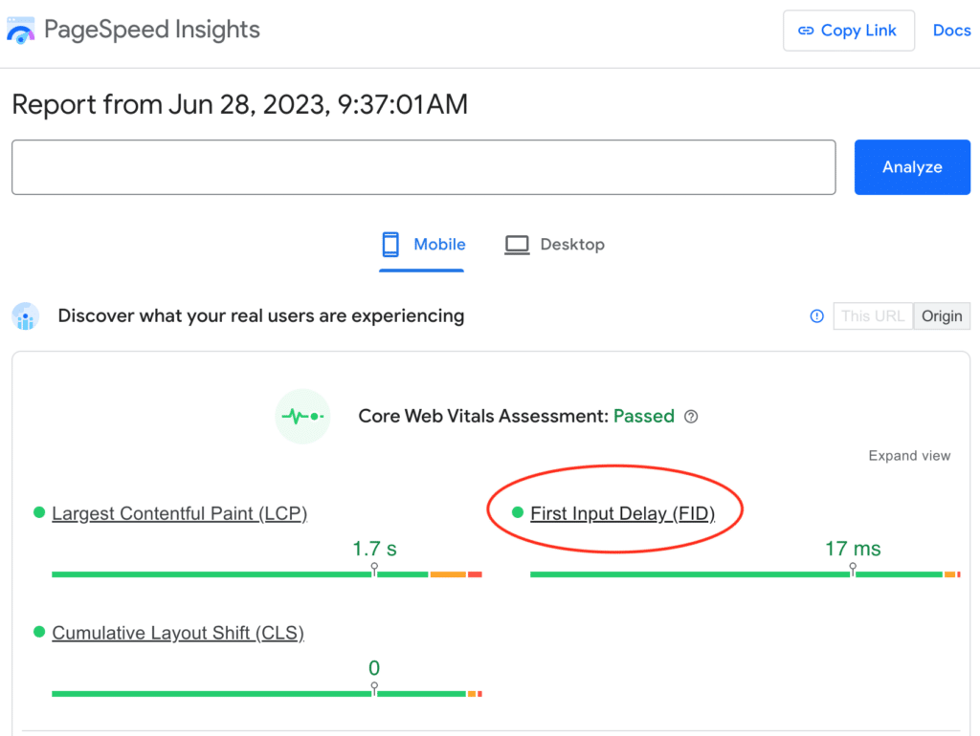Click the LCP distribution bar marker
Viewport: 980px width, 736px height.
pos(374,570)
